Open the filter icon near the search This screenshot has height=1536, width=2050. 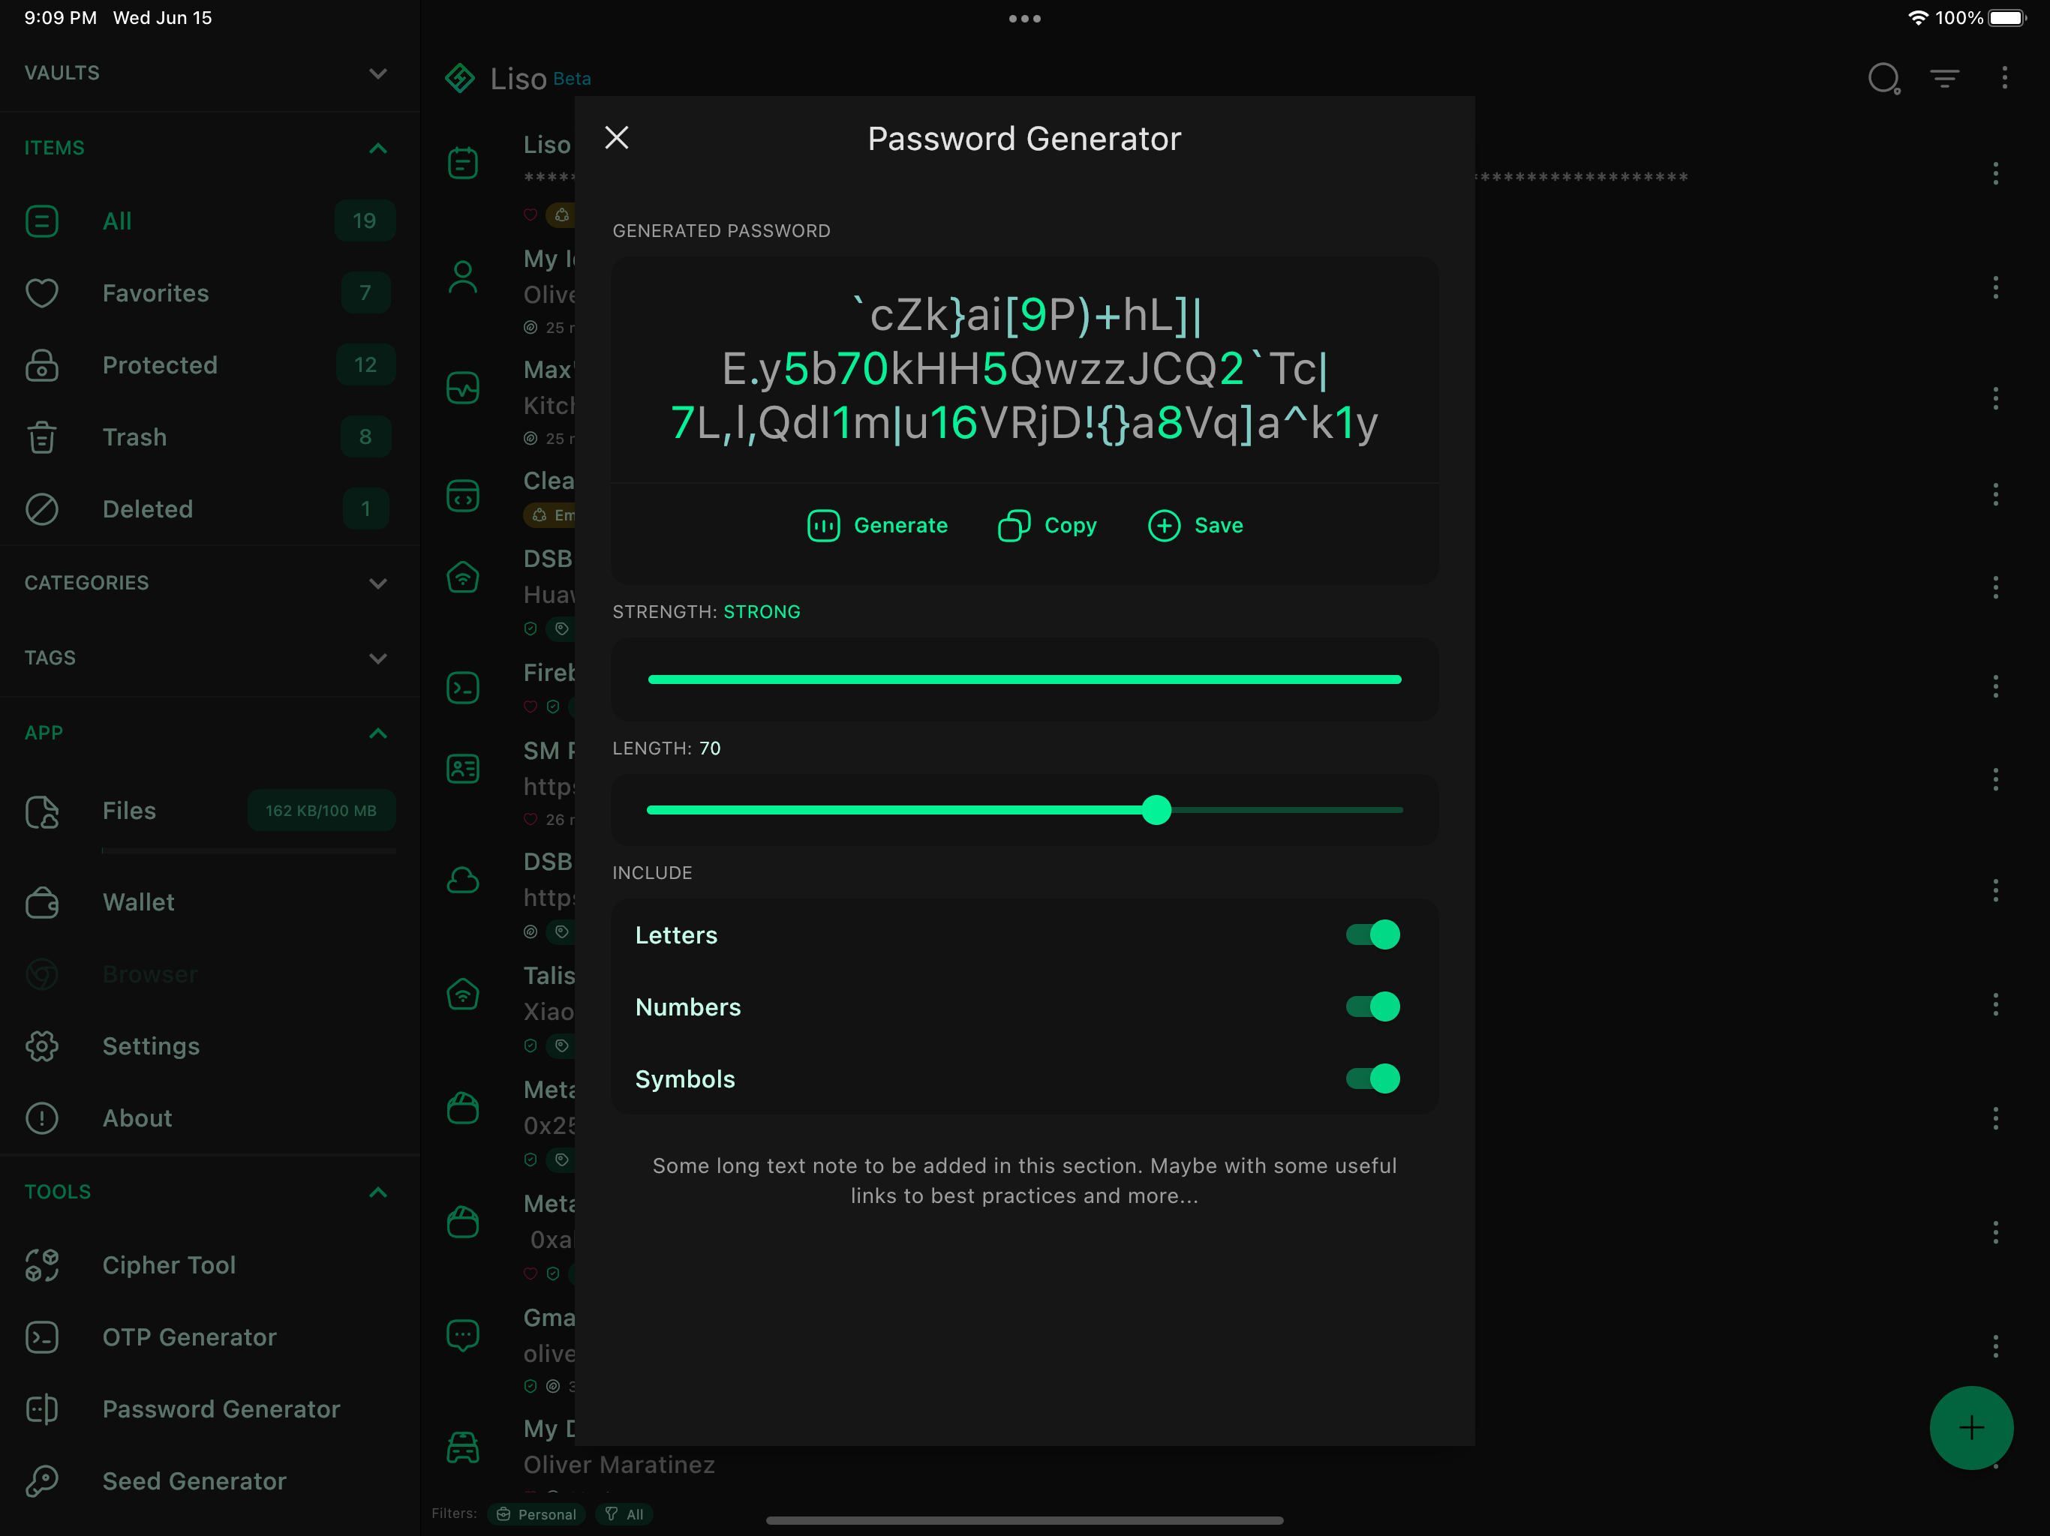[x=1944, y=79]
